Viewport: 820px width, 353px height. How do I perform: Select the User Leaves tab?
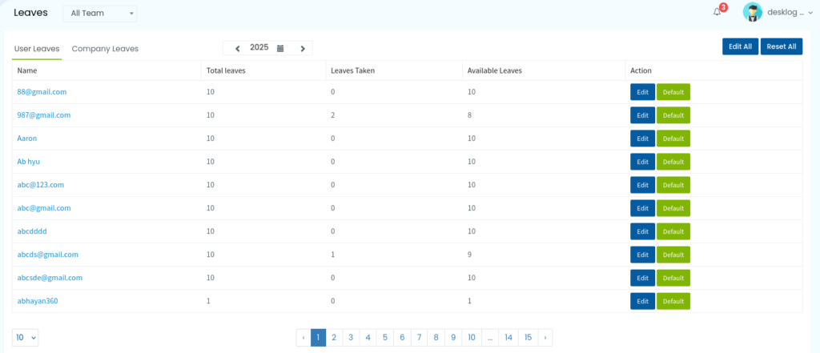[37, 49]
